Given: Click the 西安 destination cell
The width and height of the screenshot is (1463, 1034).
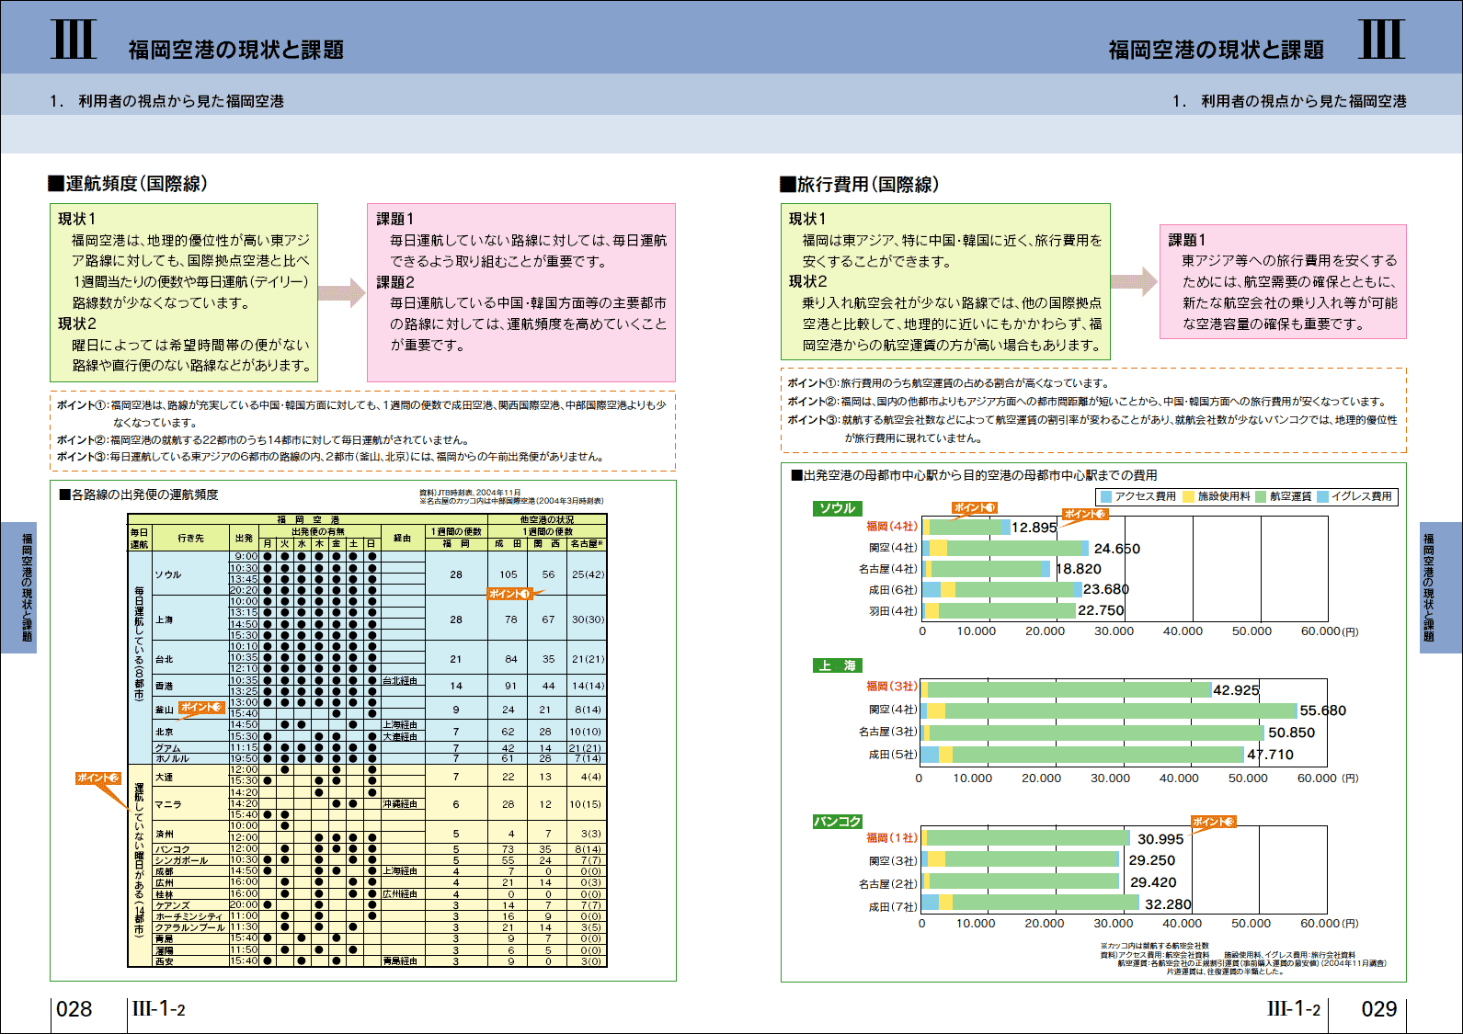Looking at the screenshot, I should pyautogui.click(x=189, y=961).
